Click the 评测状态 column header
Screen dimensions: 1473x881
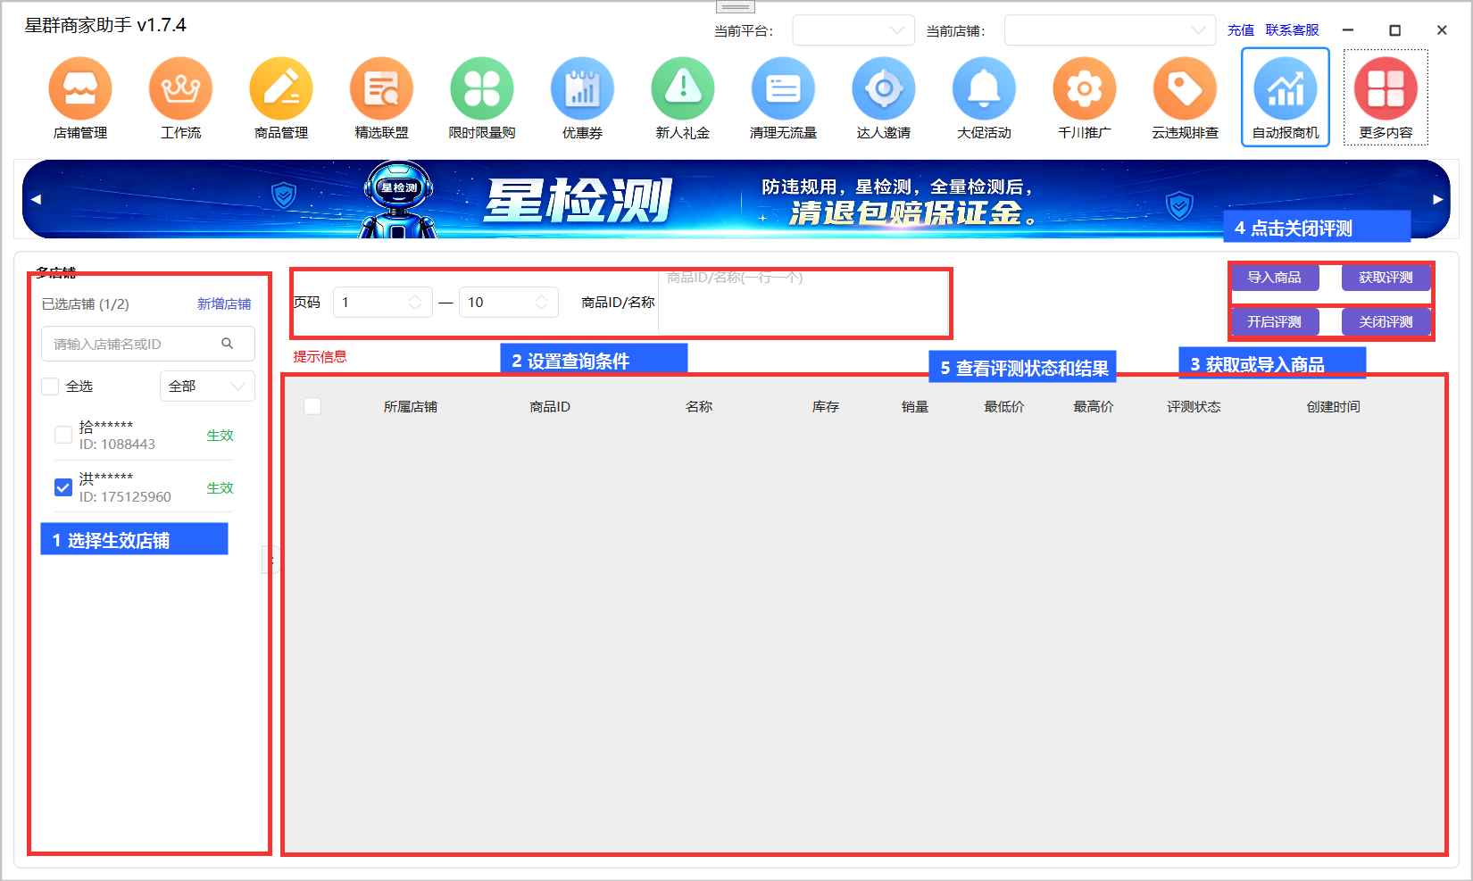[x=1194, y=406]
